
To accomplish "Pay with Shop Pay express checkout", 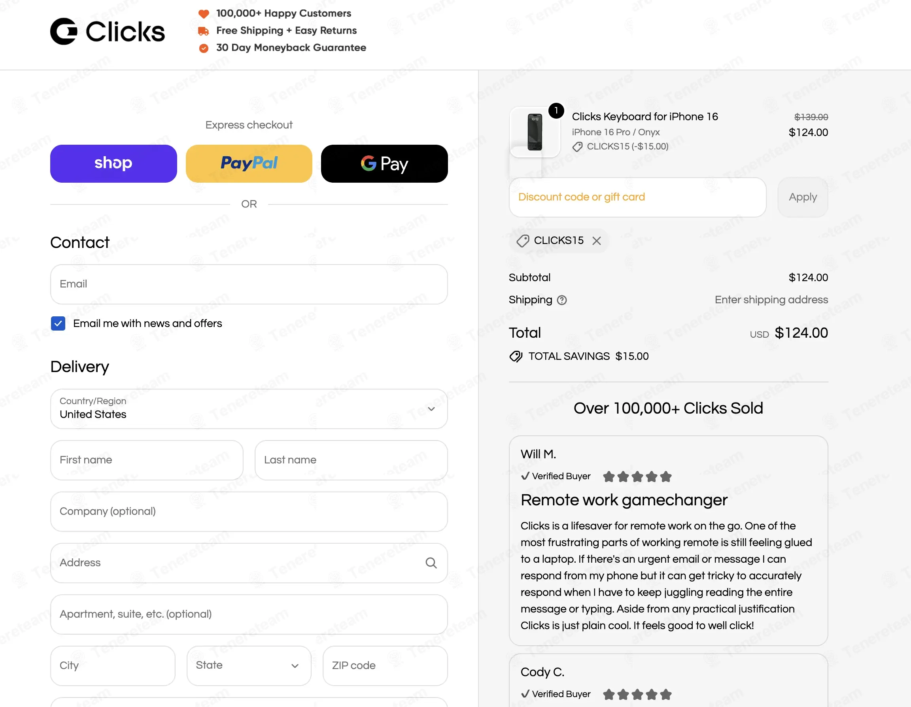I will click(x=113, y=164).
